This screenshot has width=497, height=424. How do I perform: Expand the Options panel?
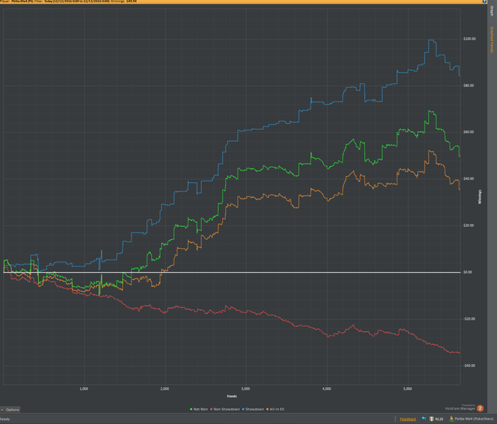point(10,409)
